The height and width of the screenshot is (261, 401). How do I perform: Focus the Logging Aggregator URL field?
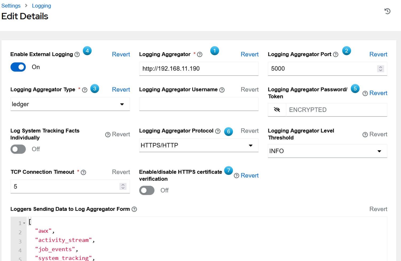(199, 69)
